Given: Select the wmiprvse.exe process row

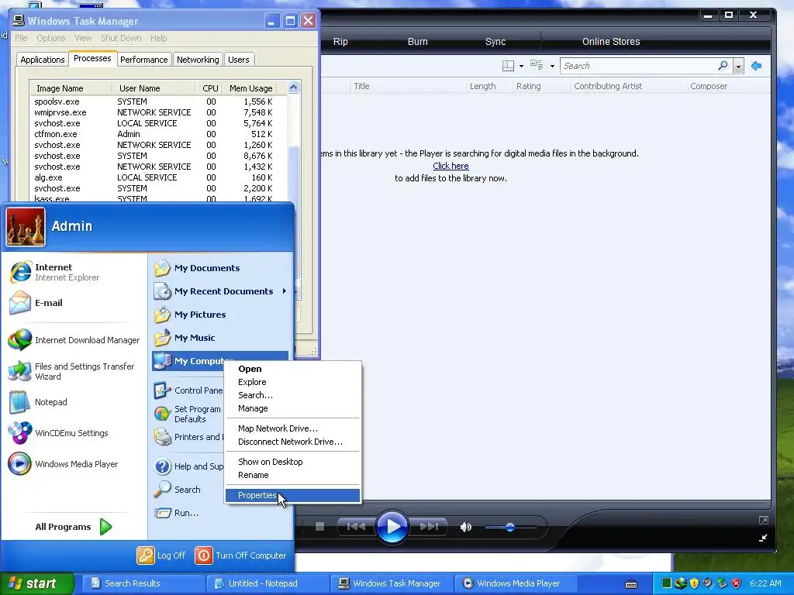Looking at the screenshot, I should pos(158,112).
